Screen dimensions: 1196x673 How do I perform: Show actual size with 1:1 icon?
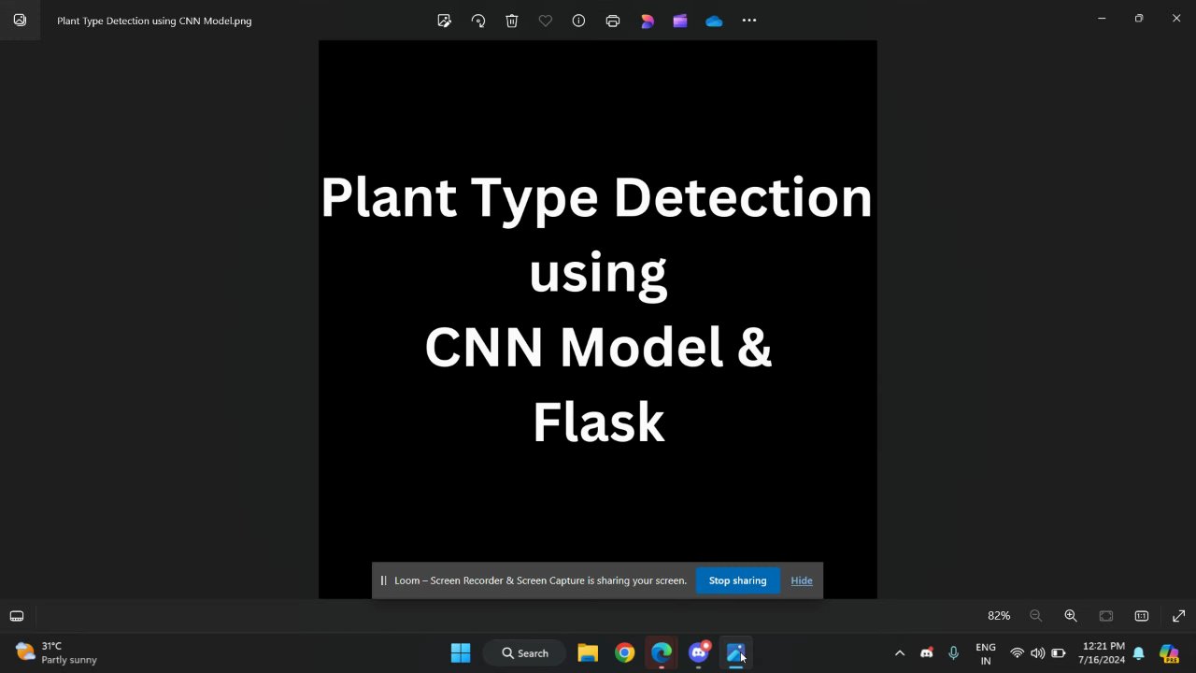(1142, 616)
